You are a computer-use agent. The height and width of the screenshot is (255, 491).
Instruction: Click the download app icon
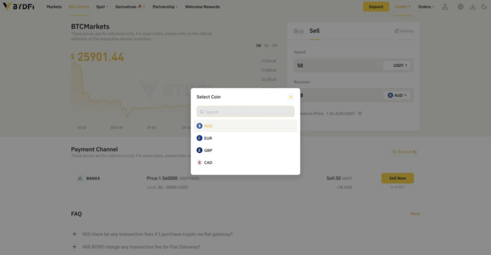tap(473, 6)
